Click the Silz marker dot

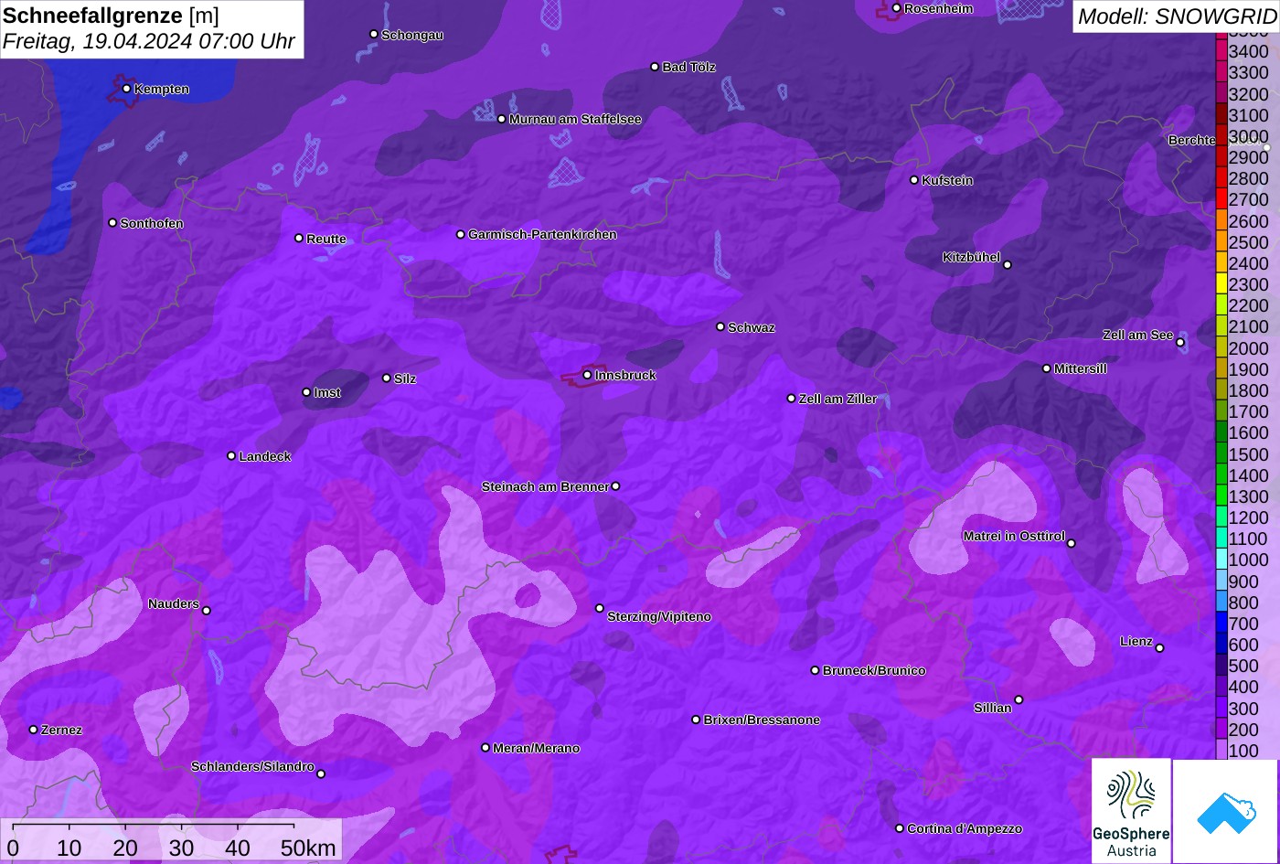pos(386,378)
